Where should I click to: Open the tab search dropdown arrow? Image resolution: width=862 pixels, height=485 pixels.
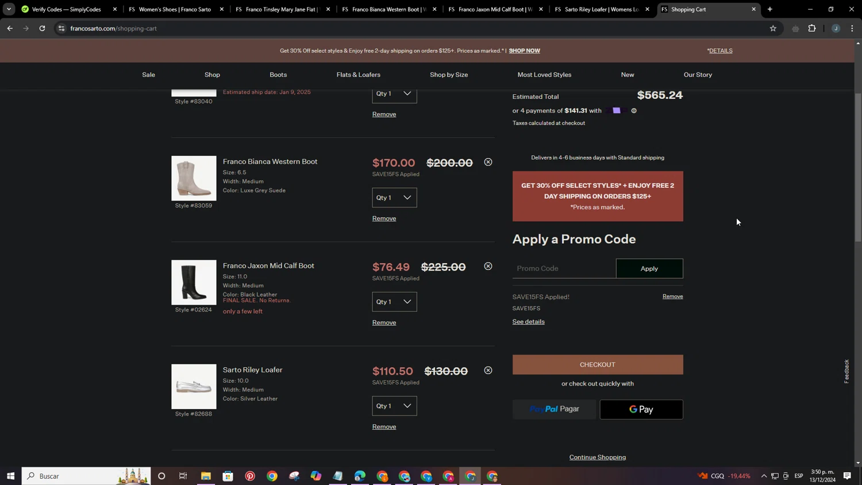(9, 9)
